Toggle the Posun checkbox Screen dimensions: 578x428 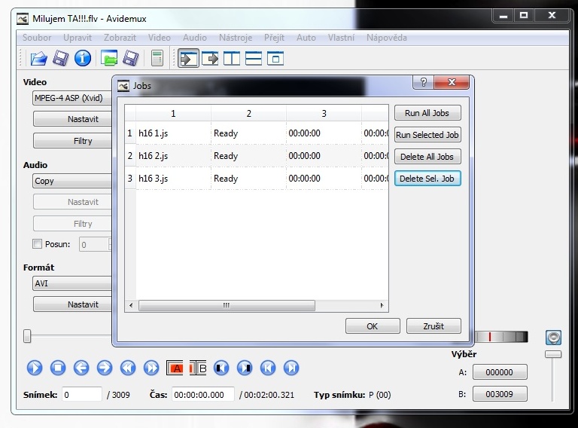(38, 244)
